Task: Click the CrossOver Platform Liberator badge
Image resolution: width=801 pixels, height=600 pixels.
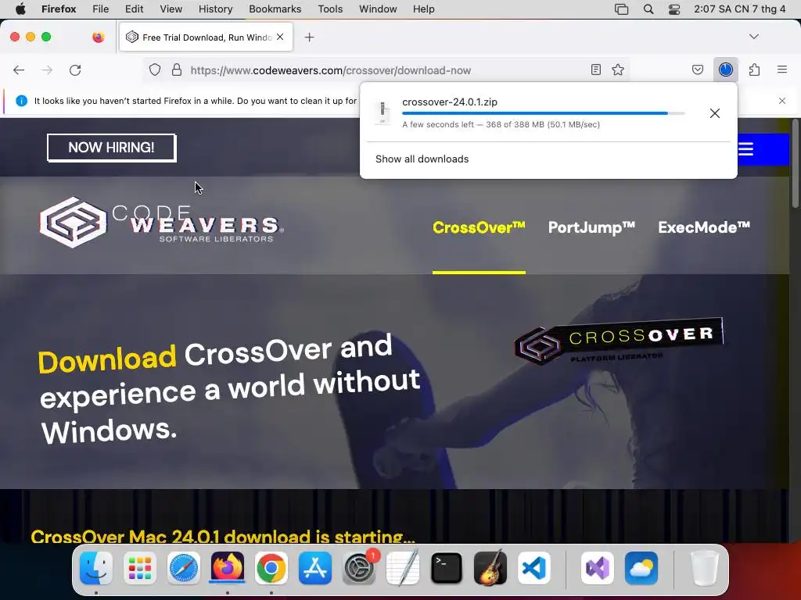Action: pyautogui.click(x=619, y=341)
